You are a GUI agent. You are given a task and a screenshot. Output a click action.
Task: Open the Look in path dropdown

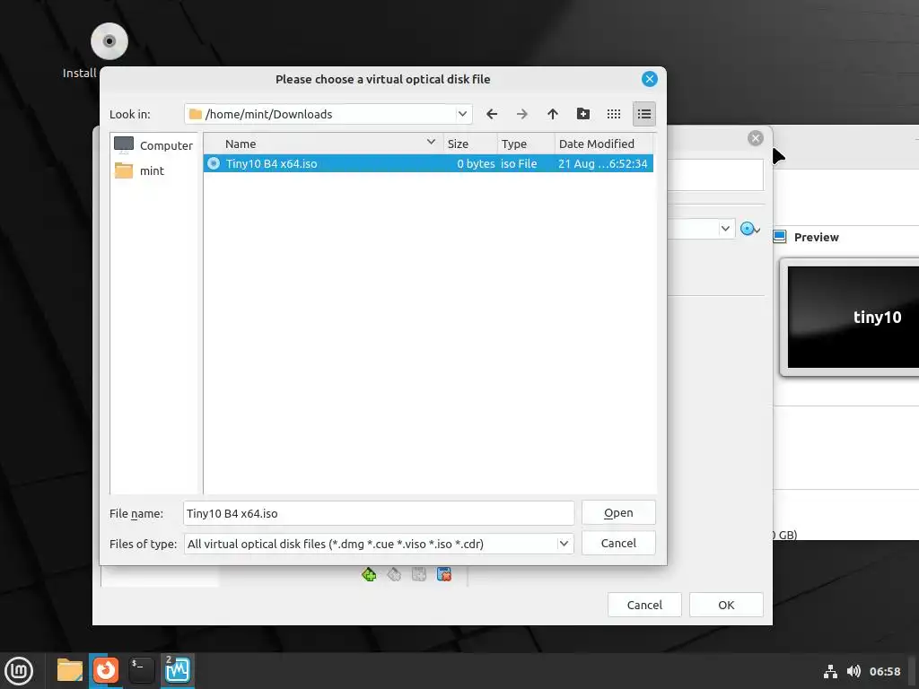coord(462,114)
